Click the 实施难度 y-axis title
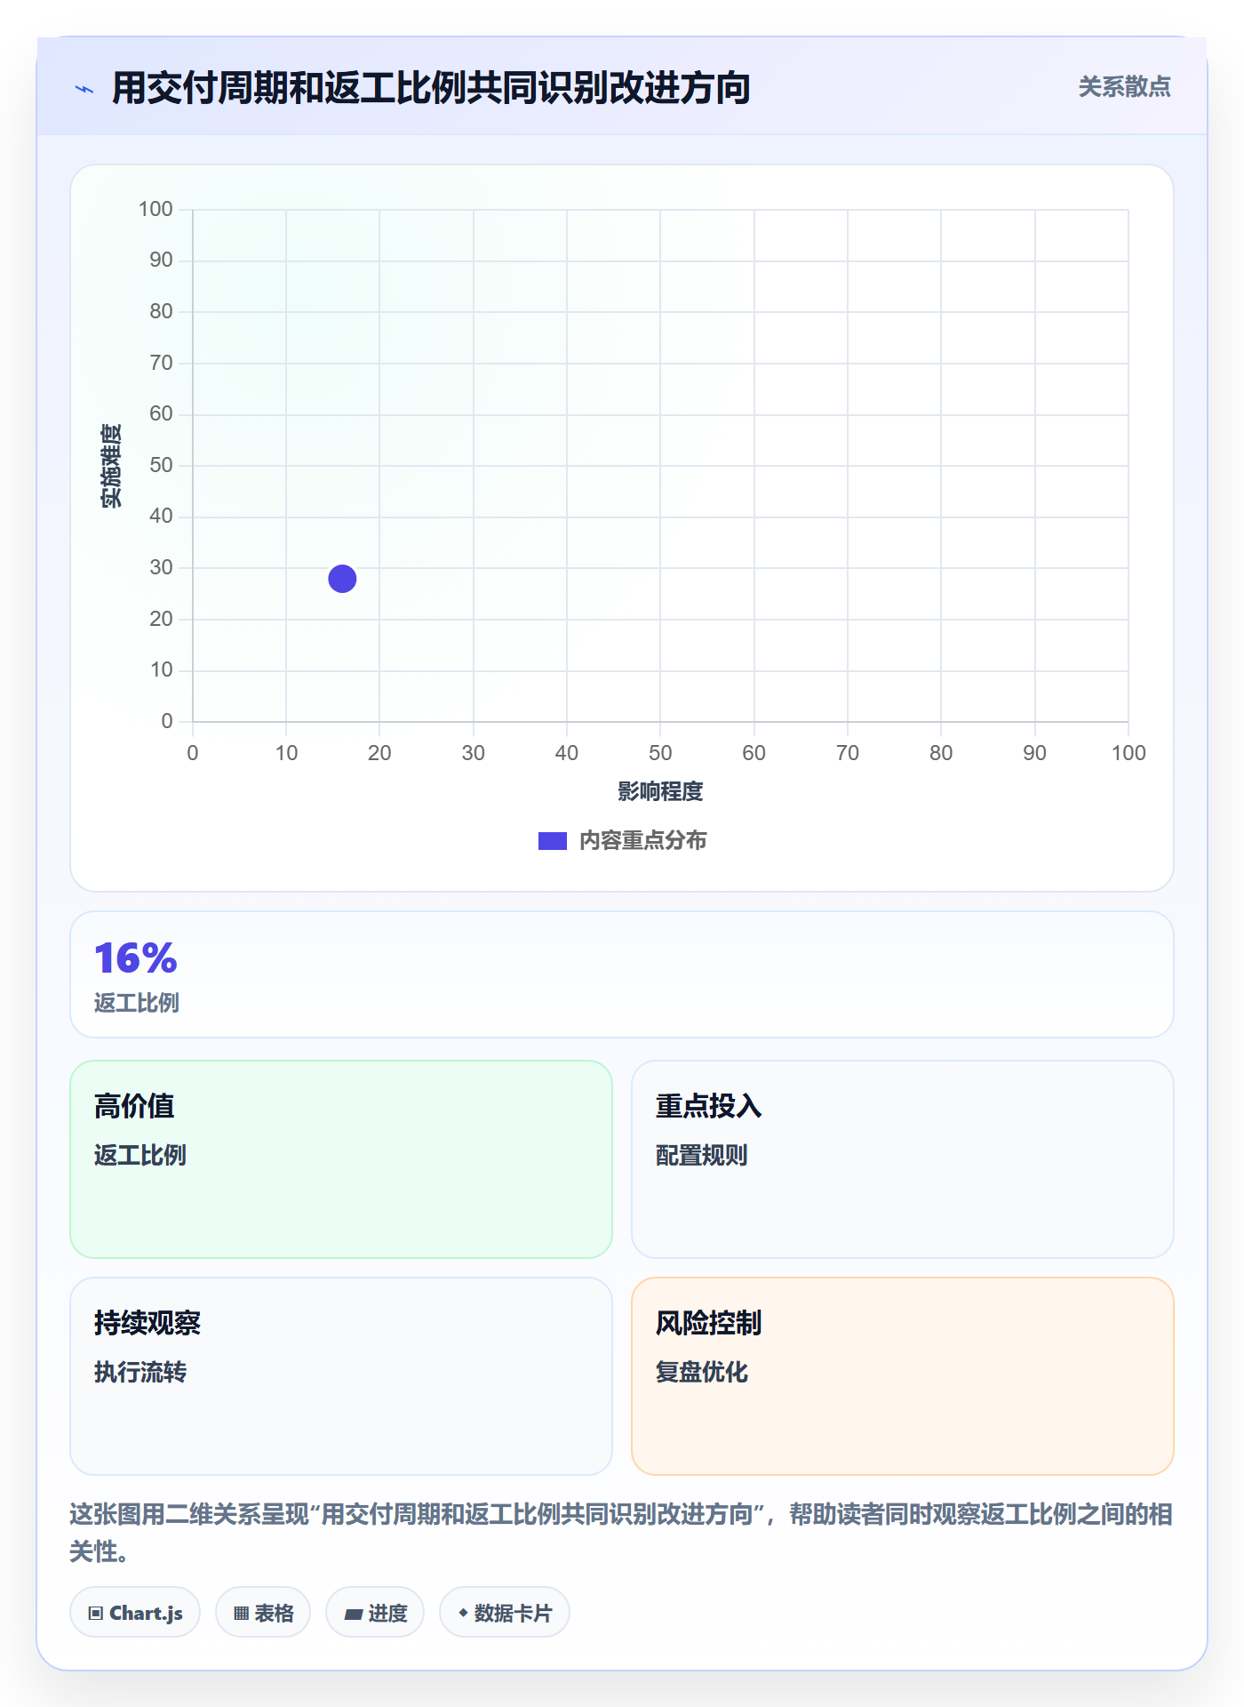This screenshot has height=1707, width=1244. (111, 466)
